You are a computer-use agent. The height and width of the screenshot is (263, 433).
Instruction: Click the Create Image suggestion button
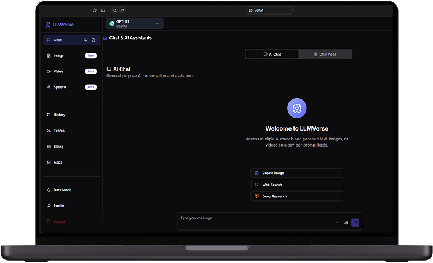297,173
